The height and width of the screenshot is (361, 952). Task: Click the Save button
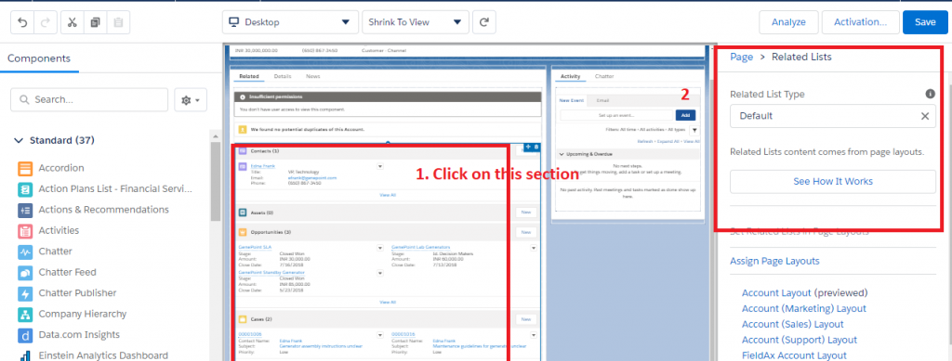click(x=925, y=22)
